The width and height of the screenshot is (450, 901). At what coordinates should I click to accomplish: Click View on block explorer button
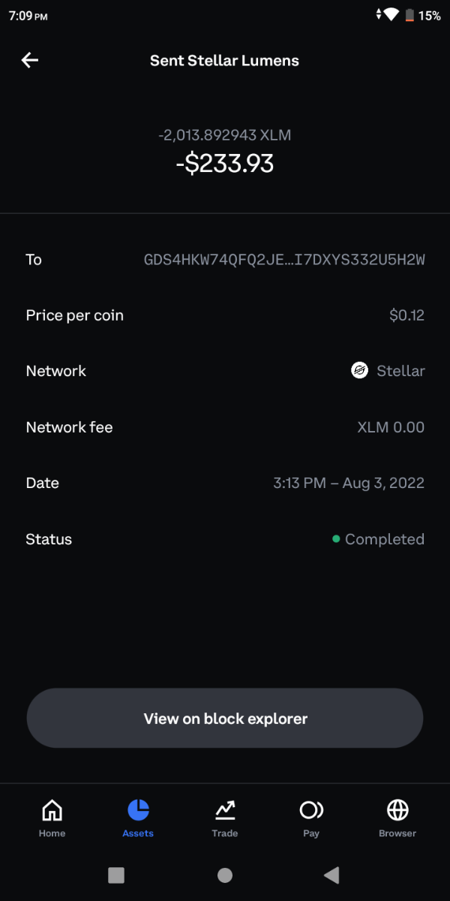[225, 719]
